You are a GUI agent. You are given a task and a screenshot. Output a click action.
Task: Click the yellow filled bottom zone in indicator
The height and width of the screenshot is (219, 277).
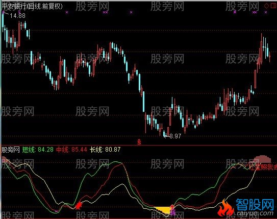(x=163, y=210)
